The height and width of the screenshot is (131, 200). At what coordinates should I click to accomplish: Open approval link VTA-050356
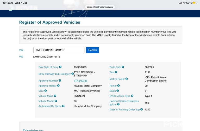point(81,81)
